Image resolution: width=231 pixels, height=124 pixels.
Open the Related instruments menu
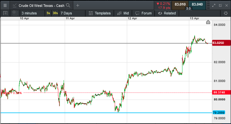[167, 13]
